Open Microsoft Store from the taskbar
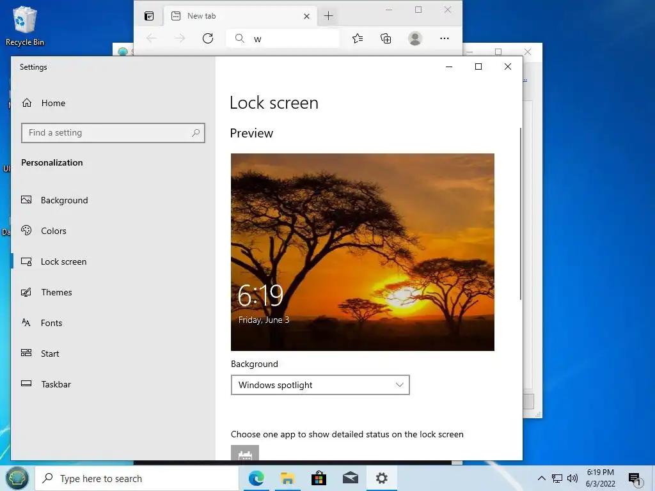 coord(319,478)
